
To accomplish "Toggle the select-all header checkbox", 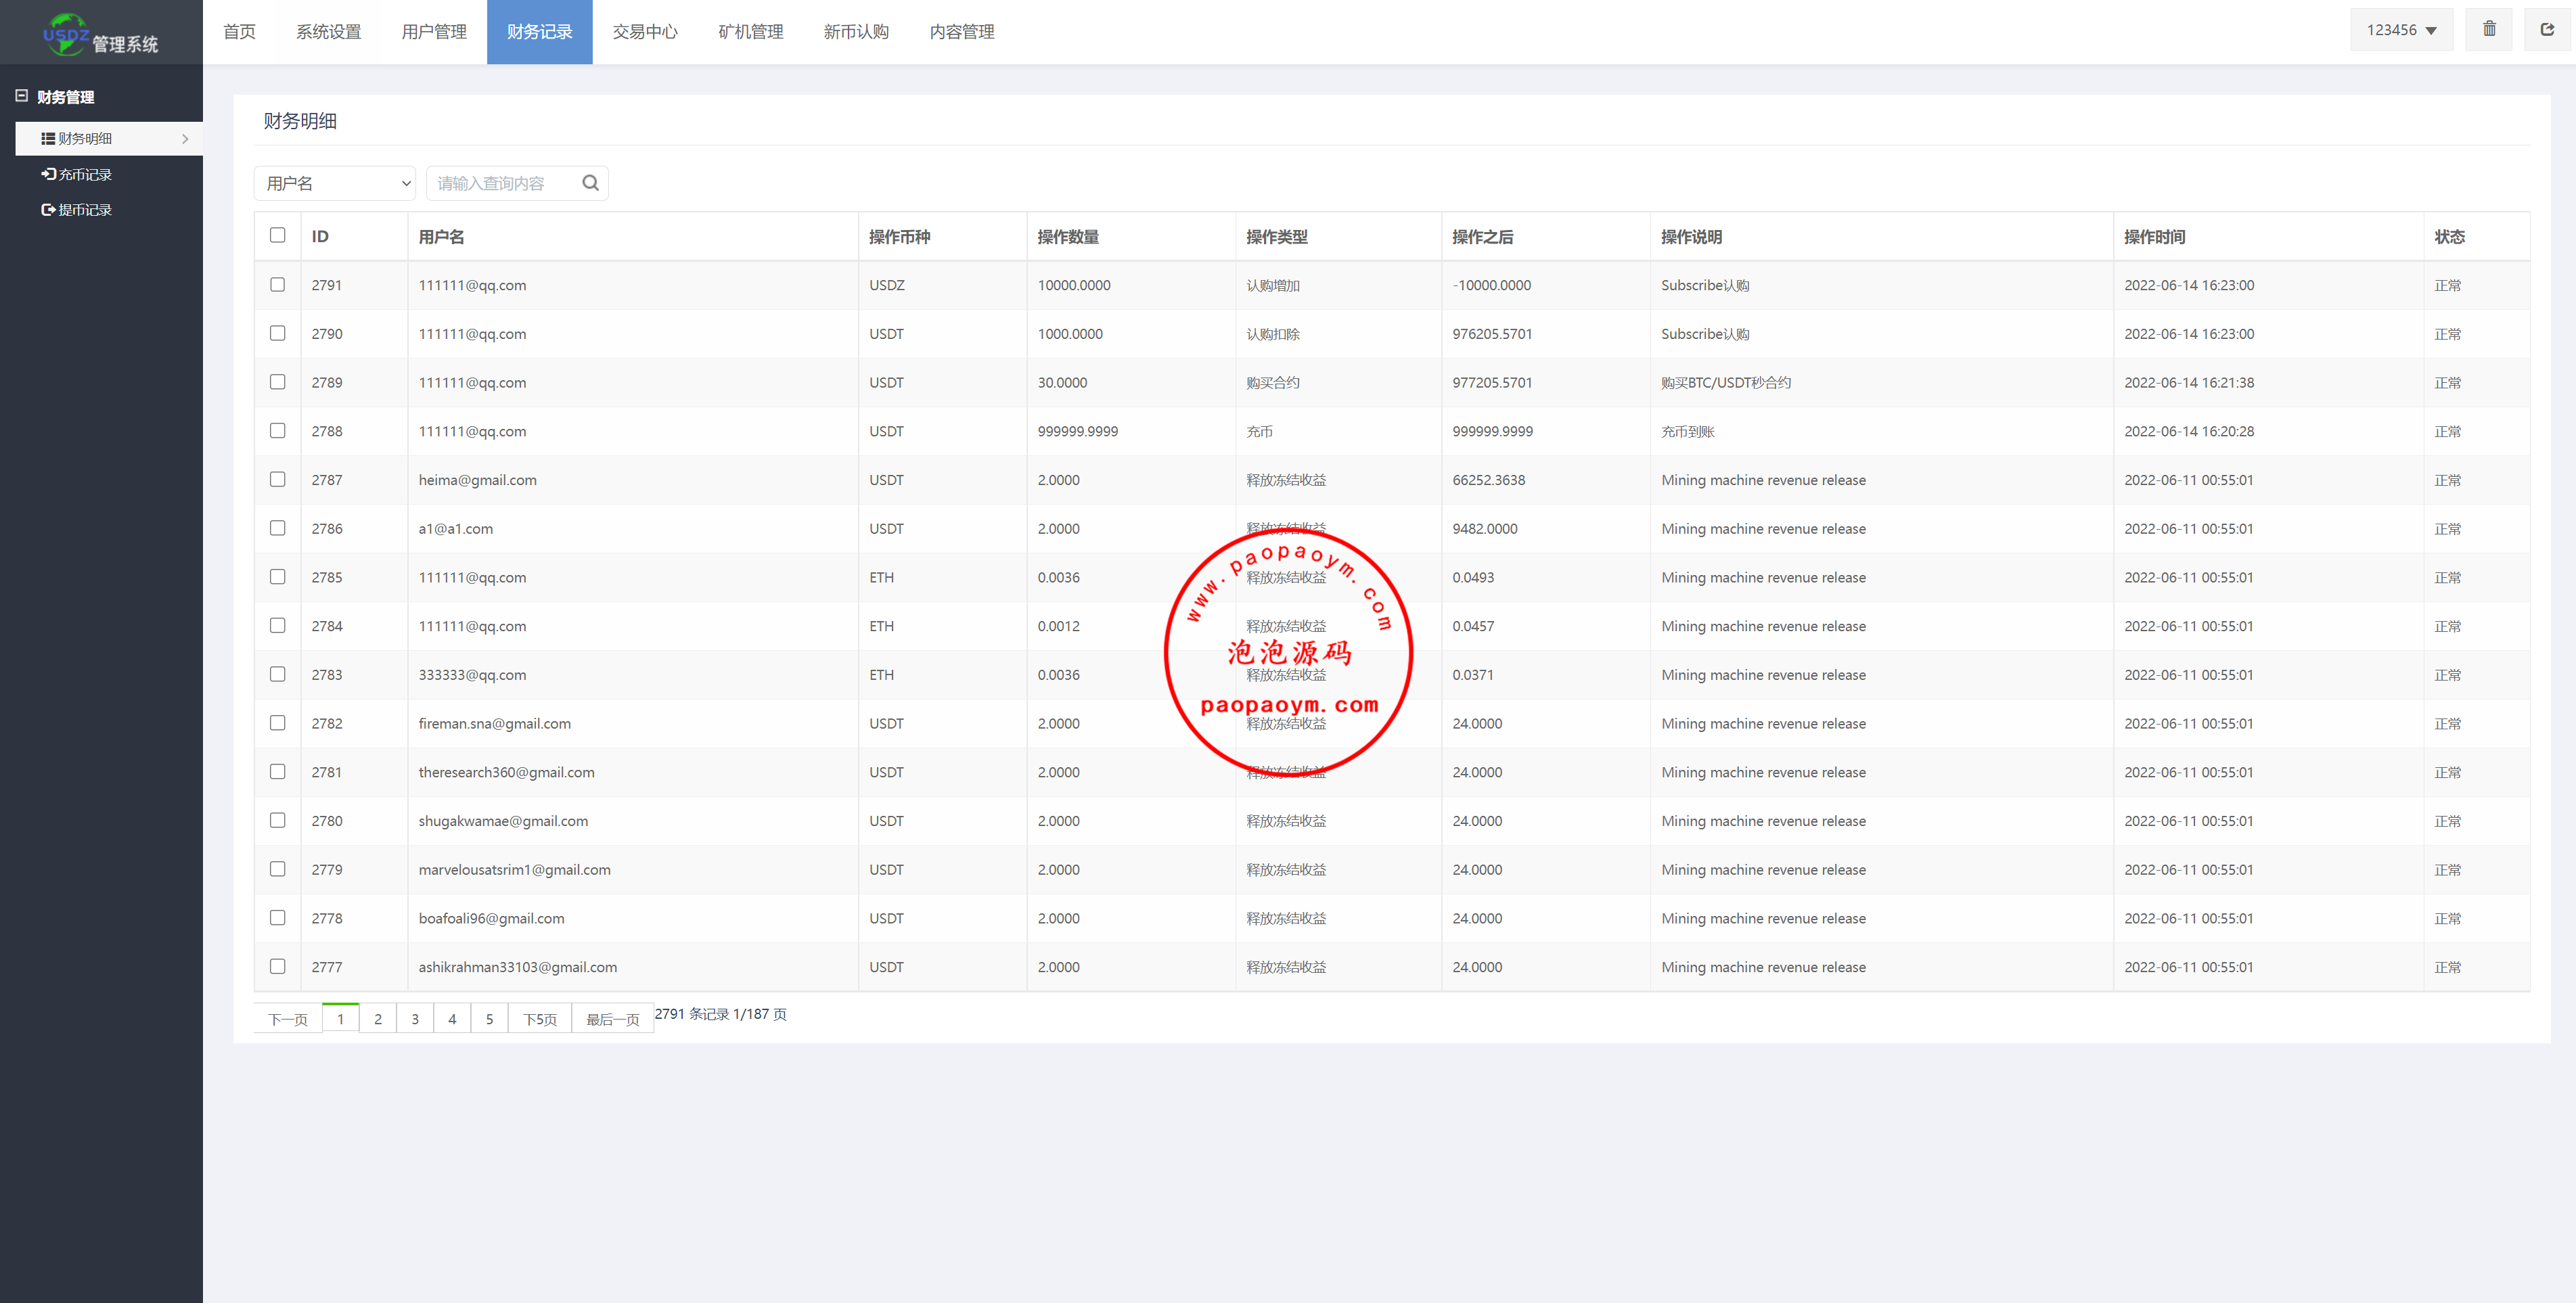I will point(277,235).
